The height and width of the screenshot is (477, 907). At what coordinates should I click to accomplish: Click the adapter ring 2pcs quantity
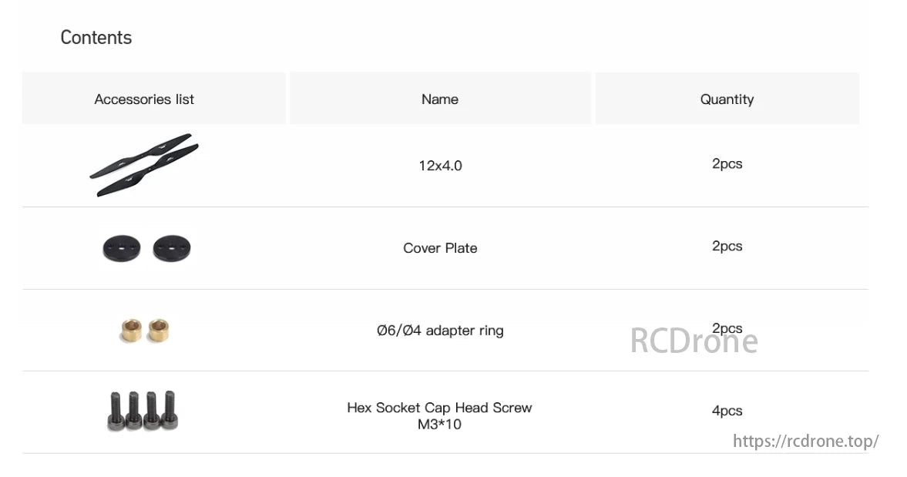727,329
